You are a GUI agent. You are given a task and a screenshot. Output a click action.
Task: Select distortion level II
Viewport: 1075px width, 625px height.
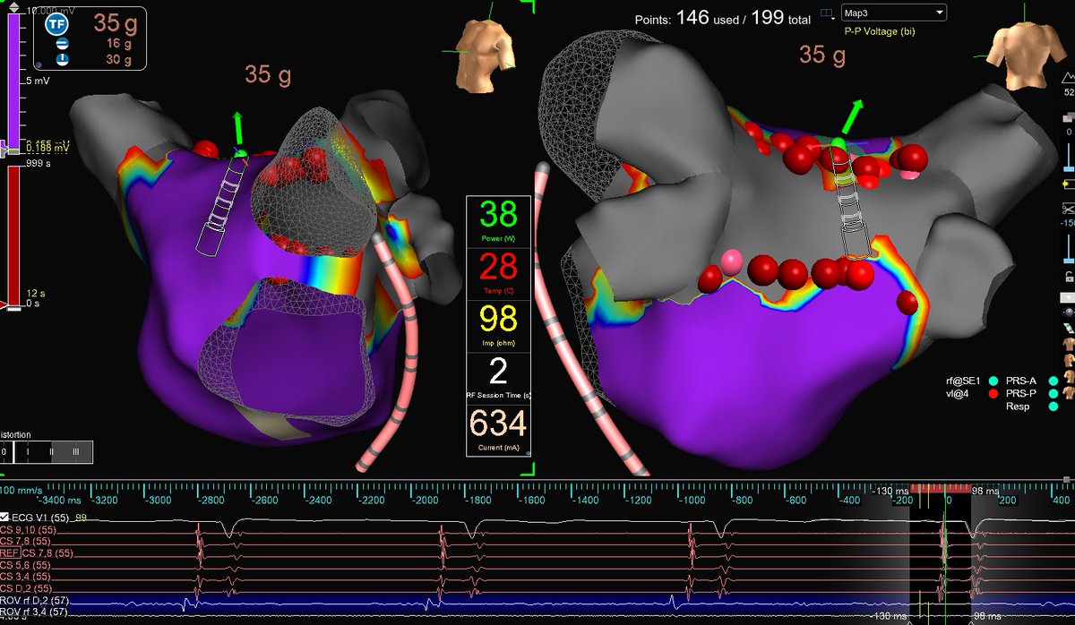[51, 451]
